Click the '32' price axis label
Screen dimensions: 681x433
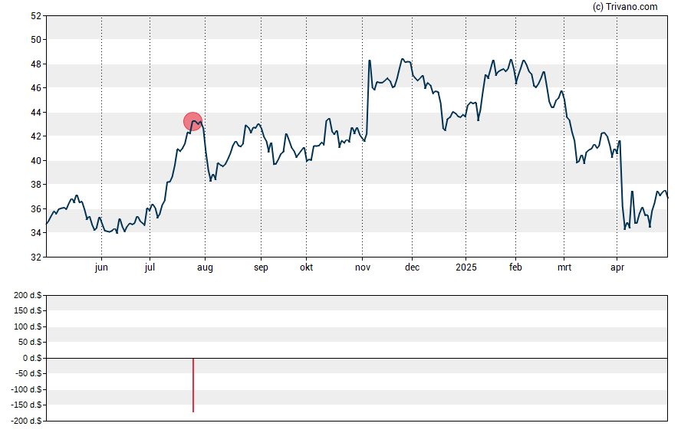36,257
